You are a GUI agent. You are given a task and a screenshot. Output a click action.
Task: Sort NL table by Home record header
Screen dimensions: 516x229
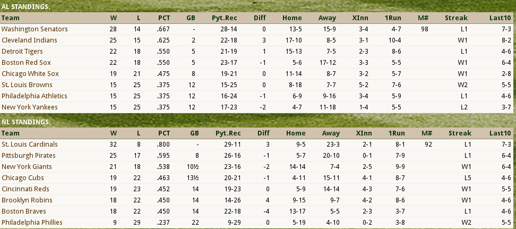(296, 133)
